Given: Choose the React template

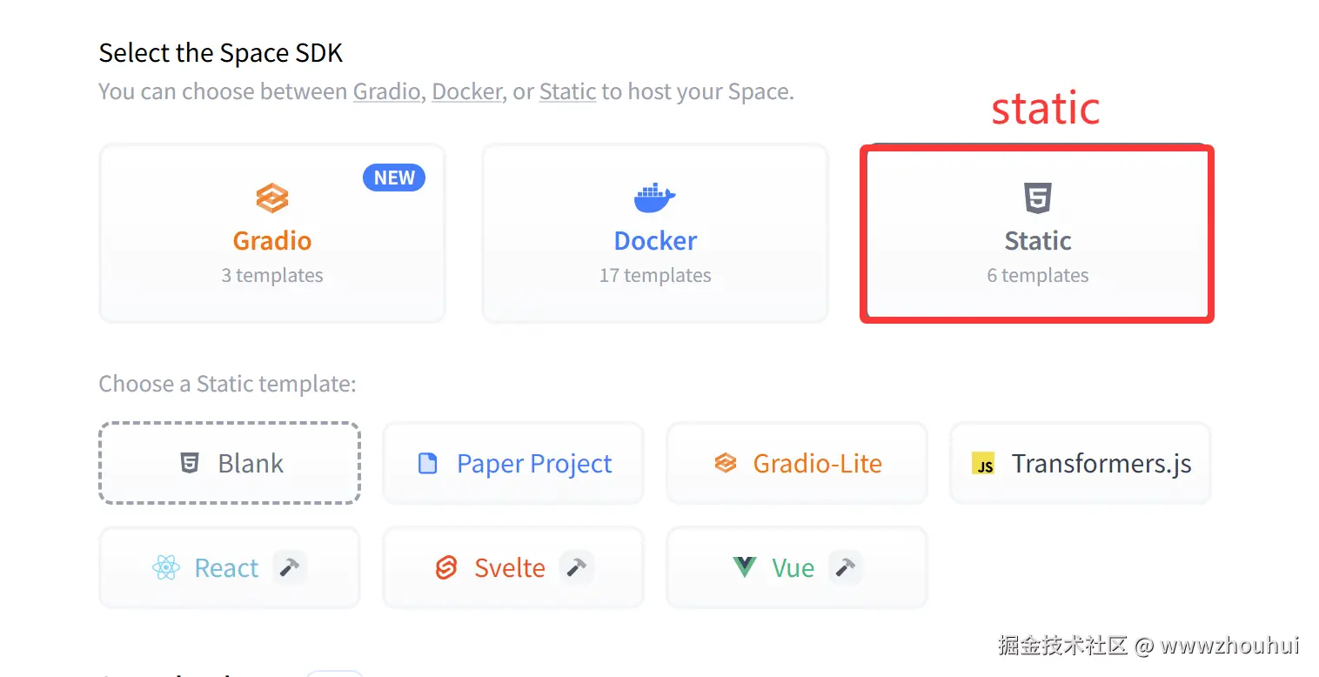Looking at the screenshot, I should (x=230, y=567).
